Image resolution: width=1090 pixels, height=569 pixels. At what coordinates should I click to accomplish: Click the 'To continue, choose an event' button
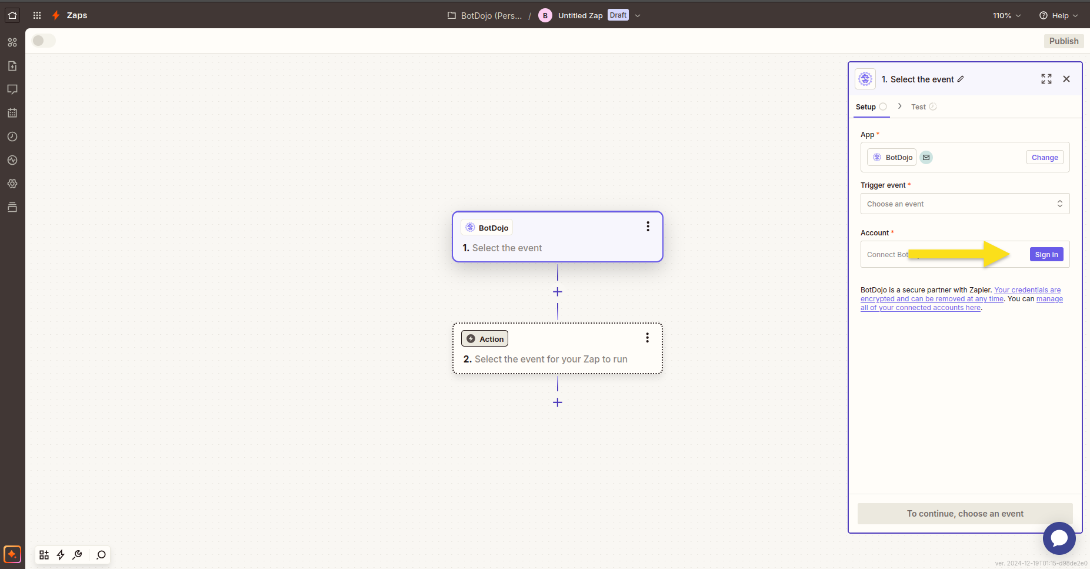965,514
